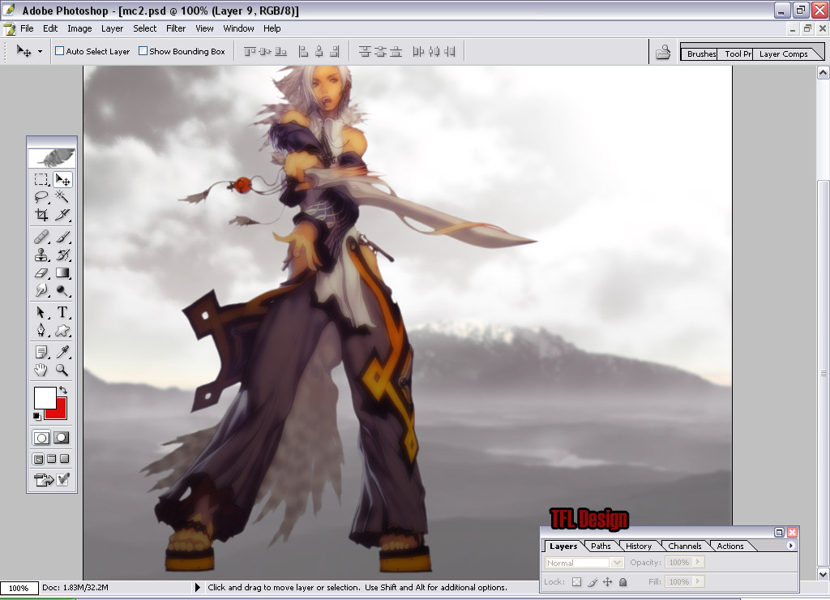Select the History Brush tool

pyautogui.click(x=62, y=255)
